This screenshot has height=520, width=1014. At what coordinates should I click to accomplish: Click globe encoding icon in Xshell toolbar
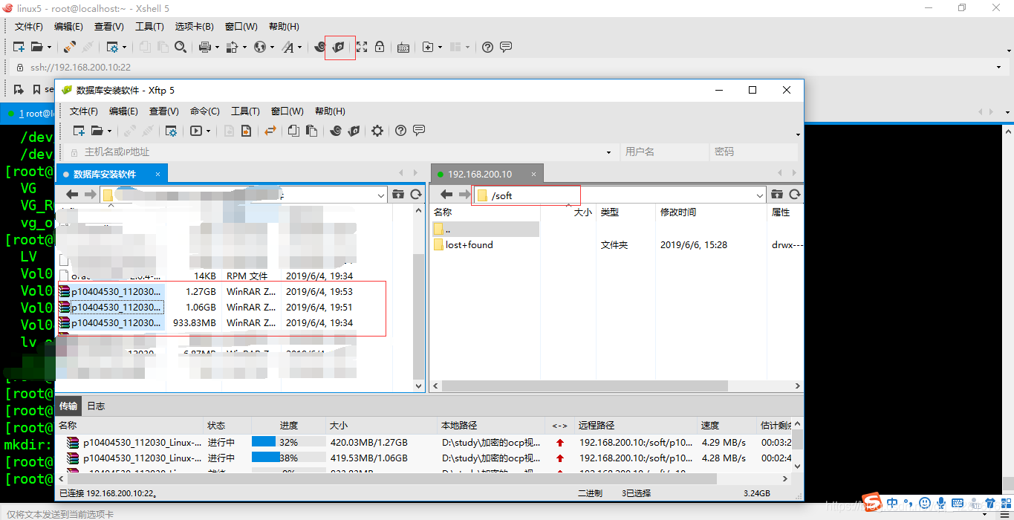[260, 47]
